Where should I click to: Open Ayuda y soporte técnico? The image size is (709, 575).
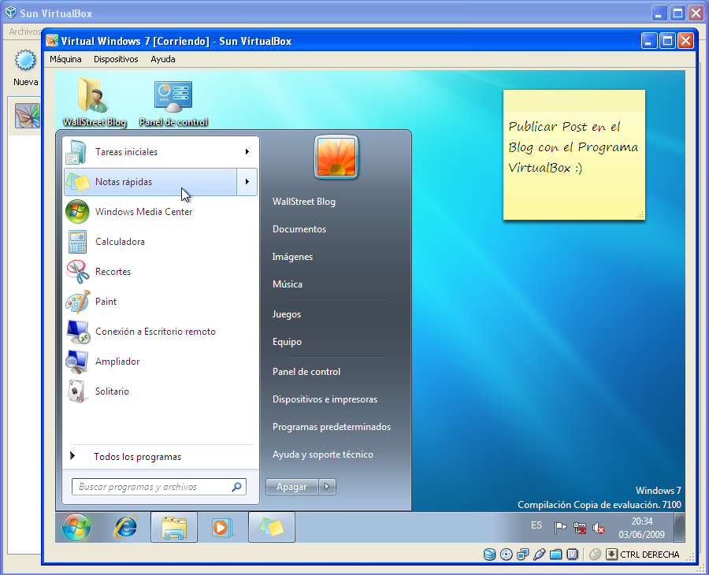323,454
